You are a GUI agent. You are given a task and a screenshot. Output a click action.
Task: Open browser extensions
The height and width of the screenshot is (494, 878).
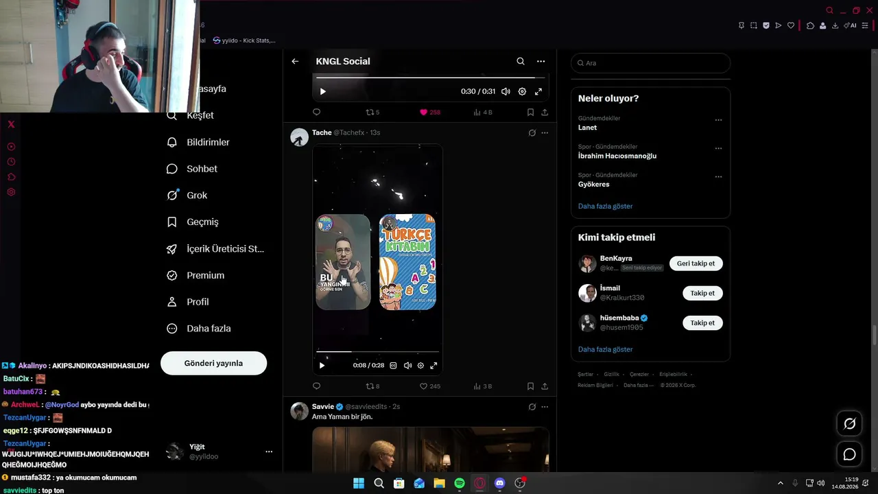[810, 25]
